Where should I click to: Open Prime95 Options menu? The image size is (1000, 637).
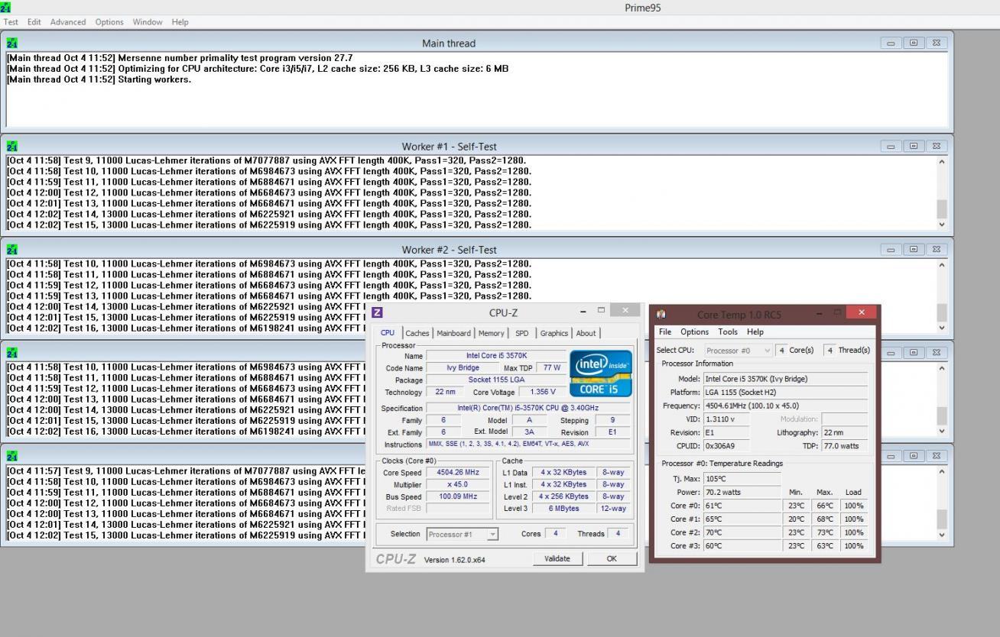(x=109, y=22)
